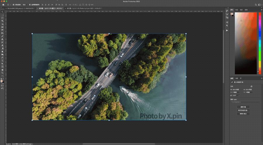Click the Convert to Linked Object button
Viewport: 263px width, 145px height.
pyautogui.click(x=243, y=110)
